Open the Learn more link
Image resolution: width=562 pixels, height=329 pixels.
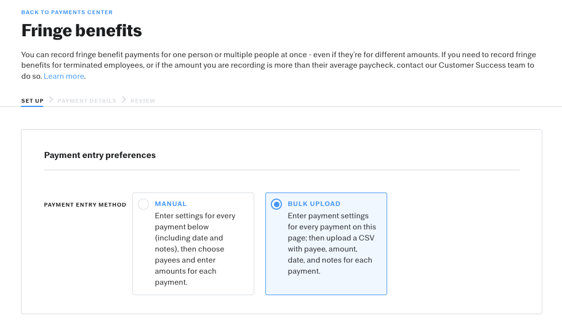tap(64, 76)
